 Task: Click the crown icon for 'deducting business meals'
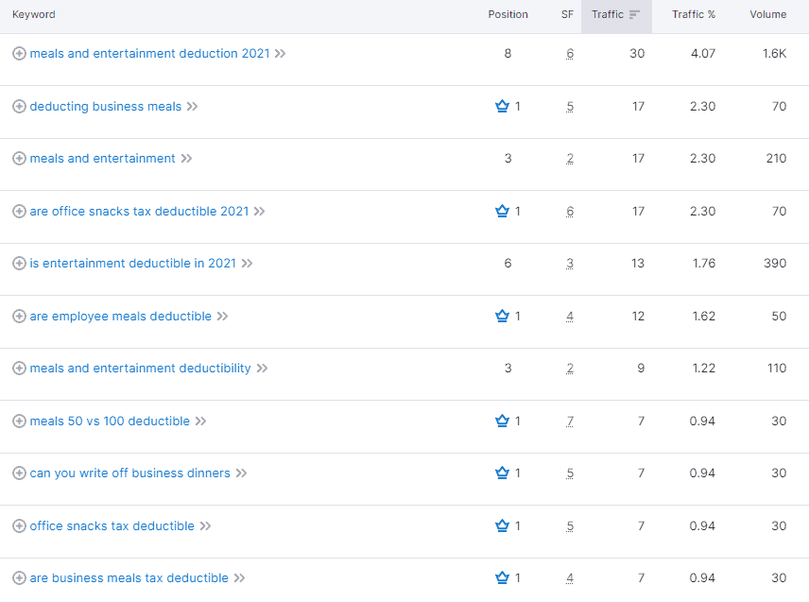click(502, 106)
